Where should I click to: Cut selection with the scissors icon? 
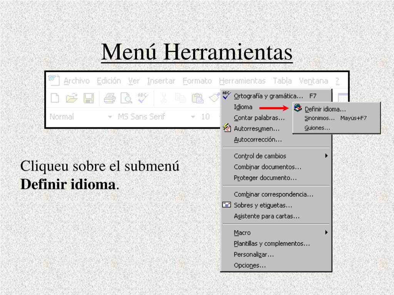[164, 98]
